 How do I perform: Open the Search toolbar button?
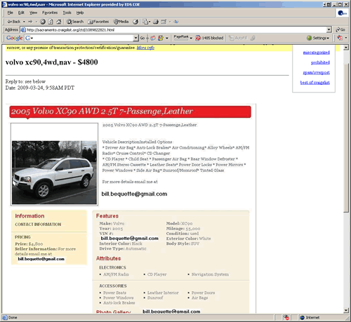click(75, 22)
